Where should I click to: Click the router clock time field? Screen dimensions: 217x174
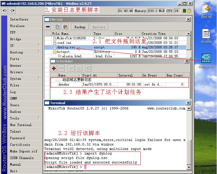tap(126, 11)
